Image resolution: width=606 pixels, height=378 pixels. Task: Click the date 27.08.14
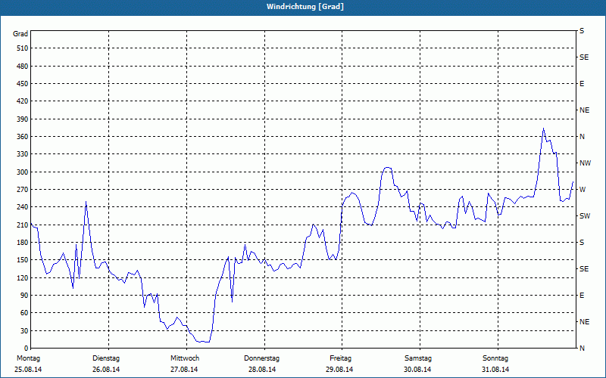click(184, 370)
